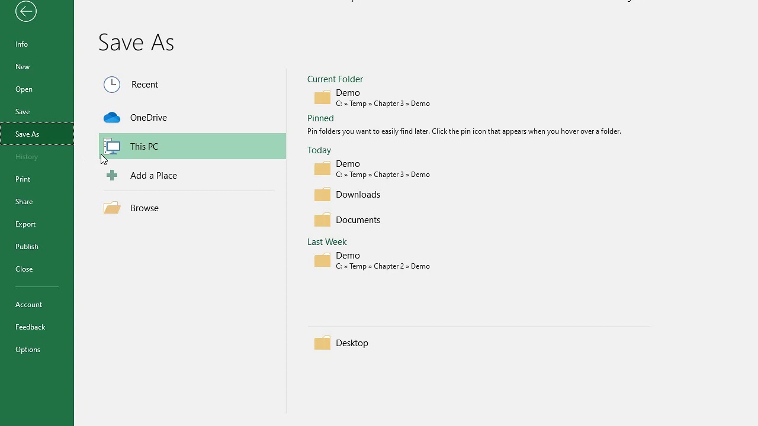Open Excel Options
This screenshot has height=426, width=758.
click(37, 350)
